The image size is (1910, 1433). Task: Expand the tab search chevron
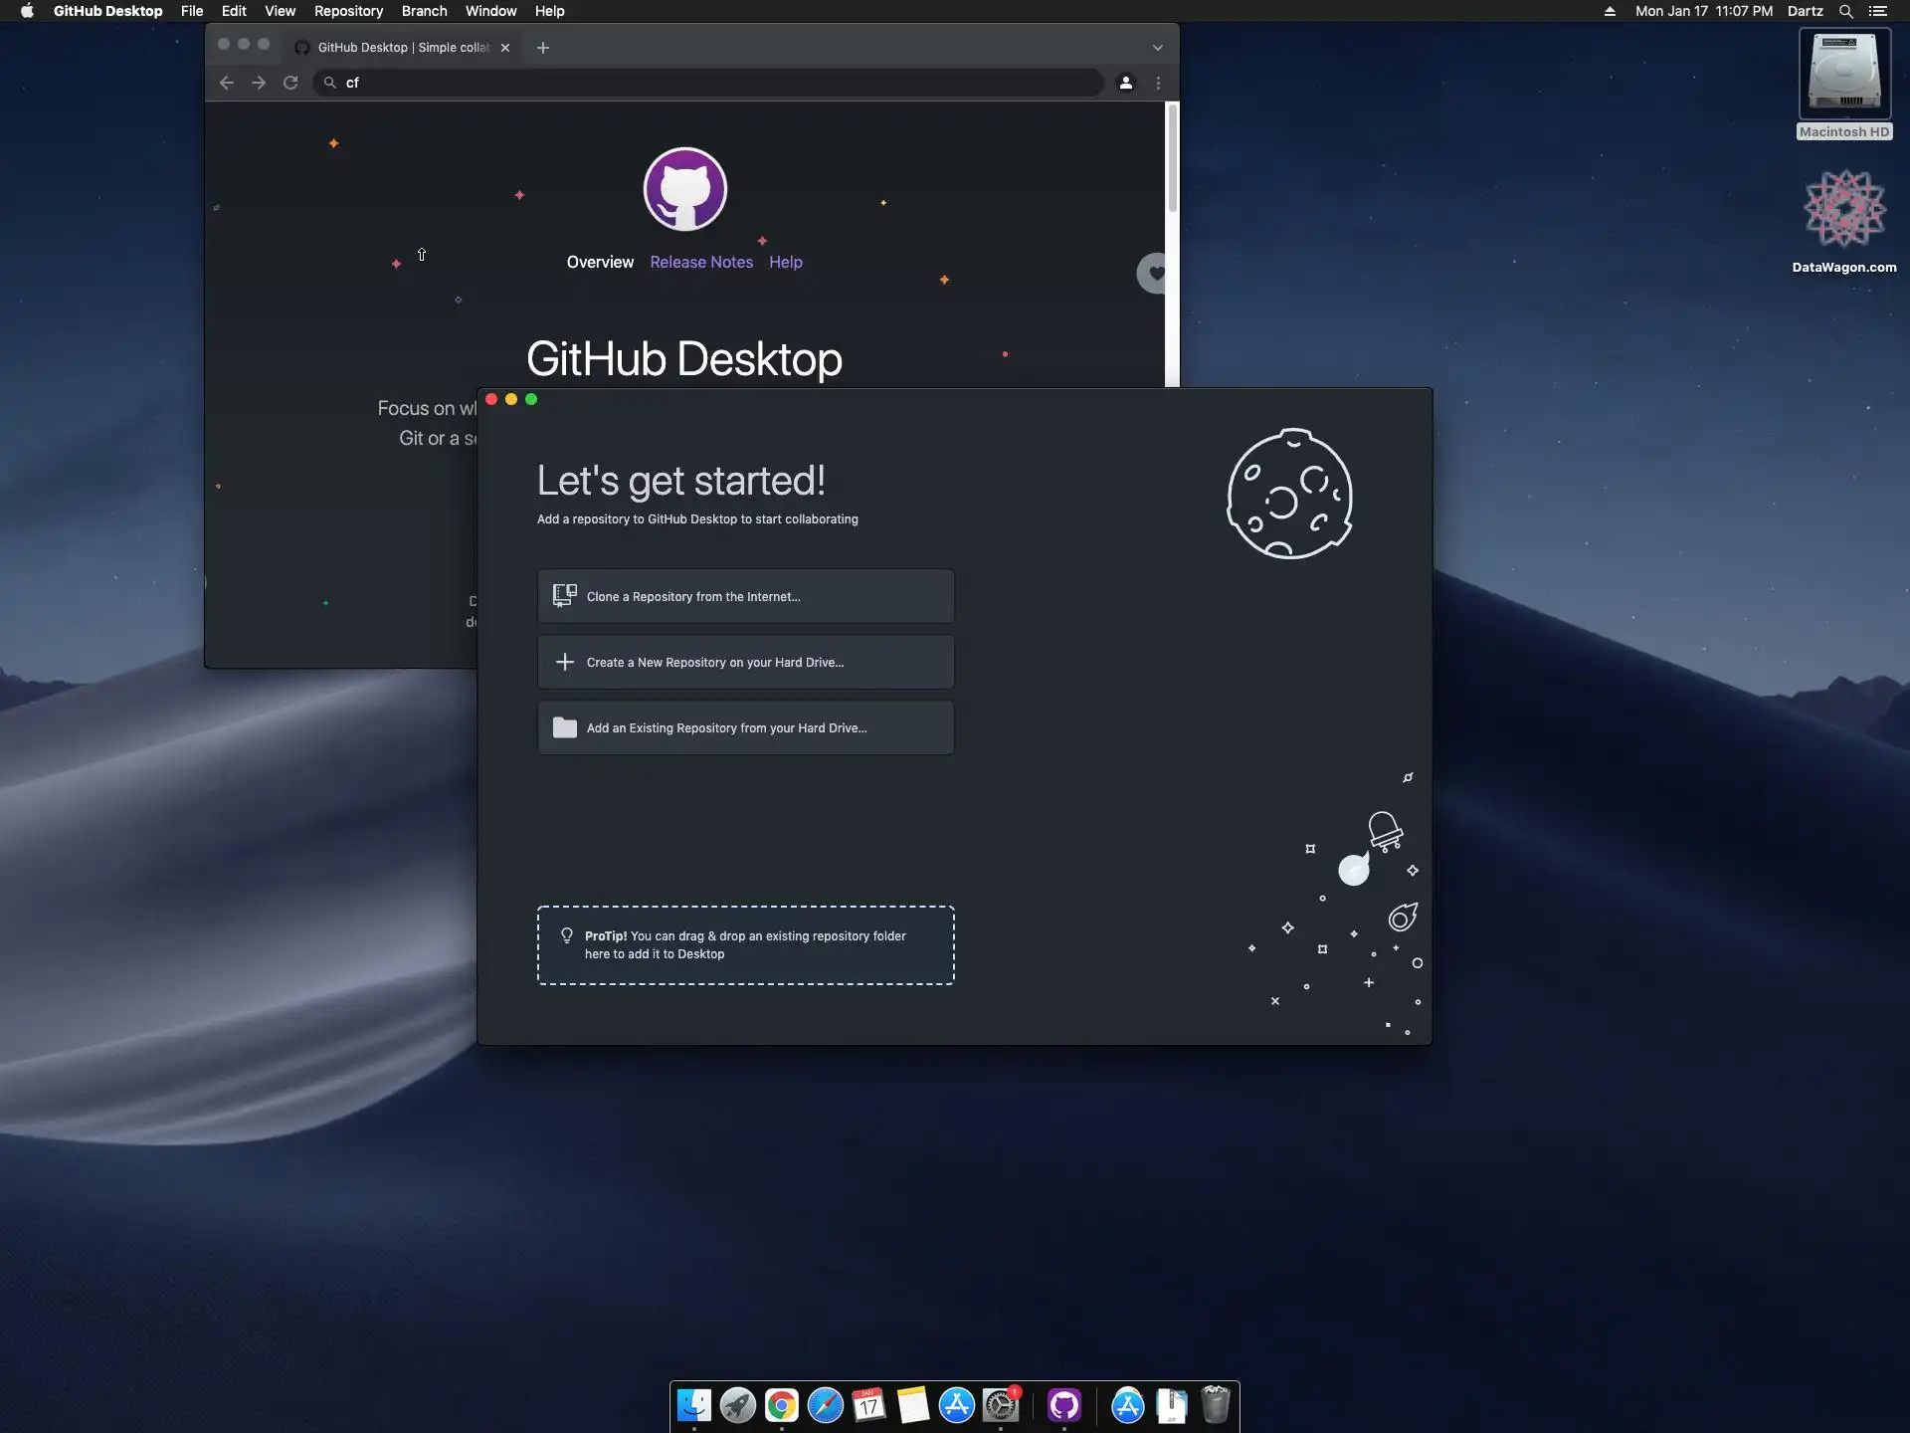pyautogui.click(x=1157, y=48)
